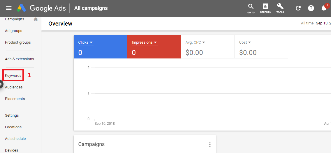Click the home icon beside Campaigns

[x=36, y=19]
